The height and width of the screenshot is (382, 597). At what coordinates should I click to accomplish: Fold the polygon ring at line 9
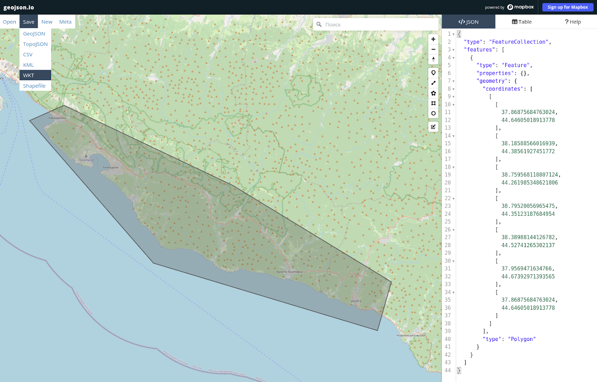[453, 97]
